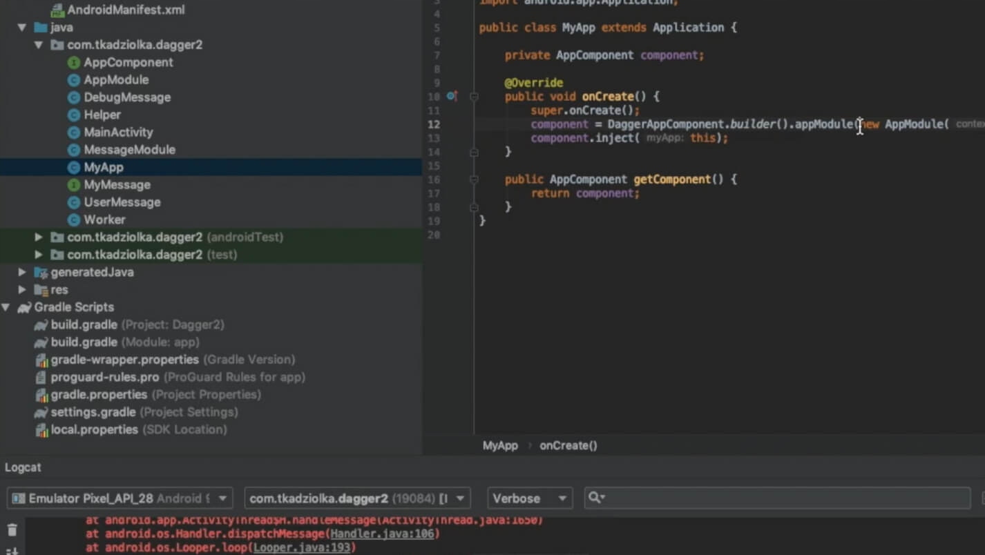
Task: Fold the onCreate method at line 10
Action: tap(474, 97)
